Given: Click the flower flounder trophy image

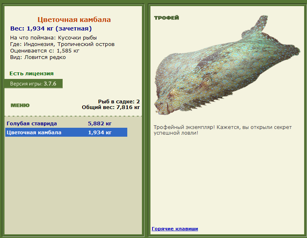Looking at the screenshot, I should (227, 66).
